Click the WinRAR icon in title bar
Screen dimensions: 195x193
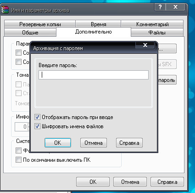click(5, 10)
